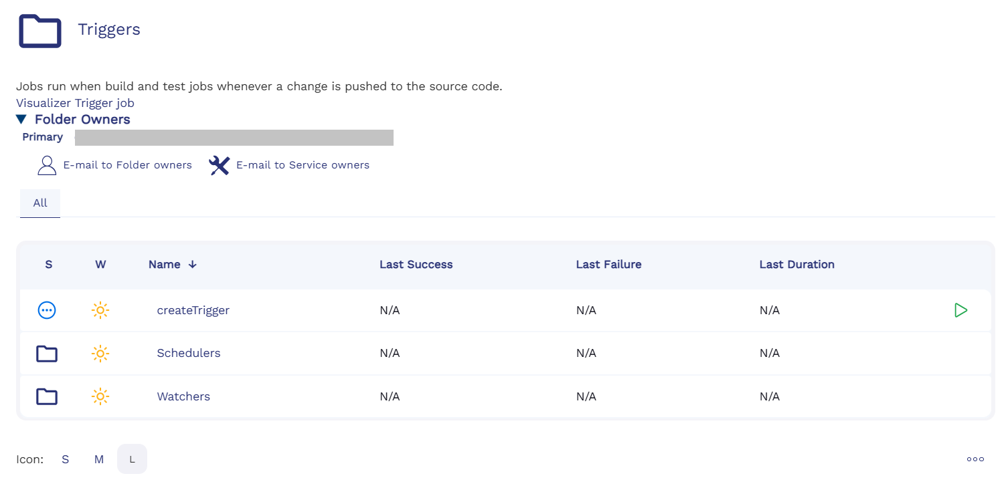Open the three-dots options menu at bottom right
Screen dimensions: 1006x498
coord(975,459)
